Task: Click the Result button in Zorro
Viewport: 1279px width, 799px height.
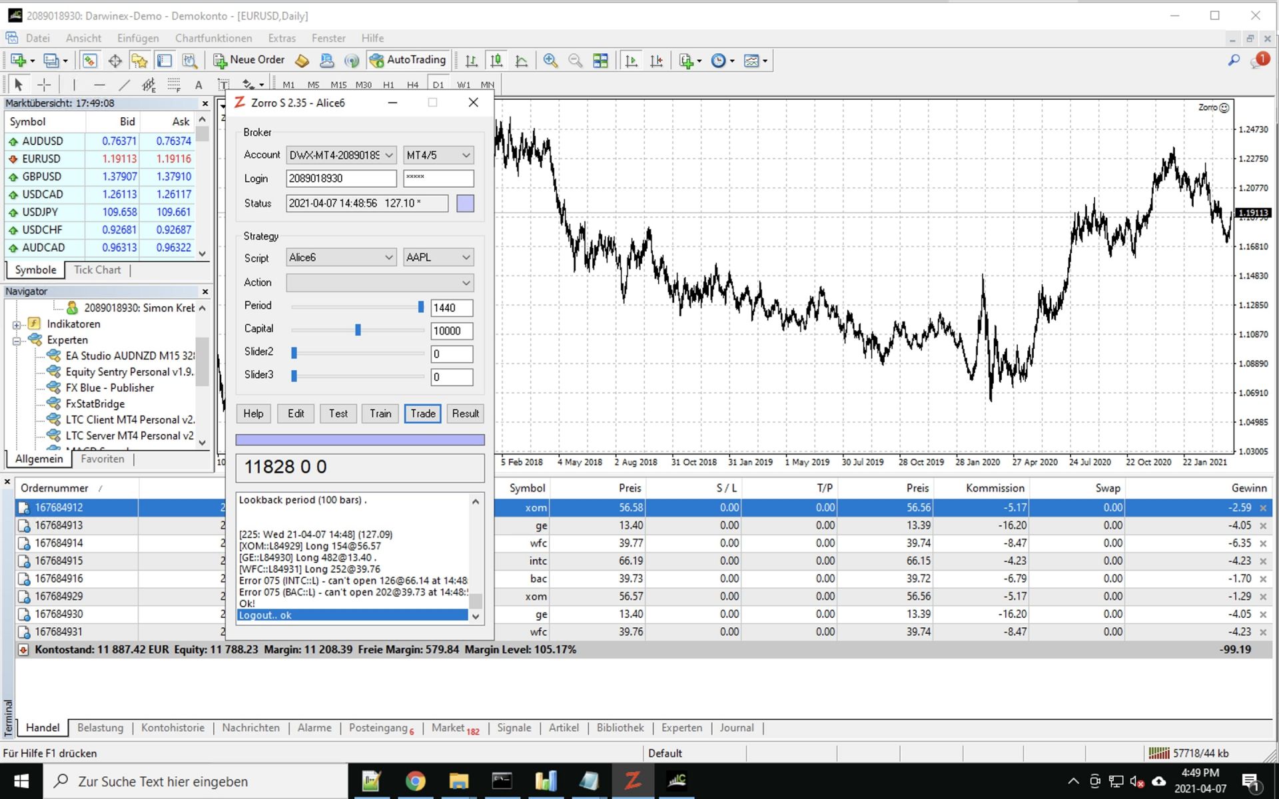Action: [x=465, y=413]
